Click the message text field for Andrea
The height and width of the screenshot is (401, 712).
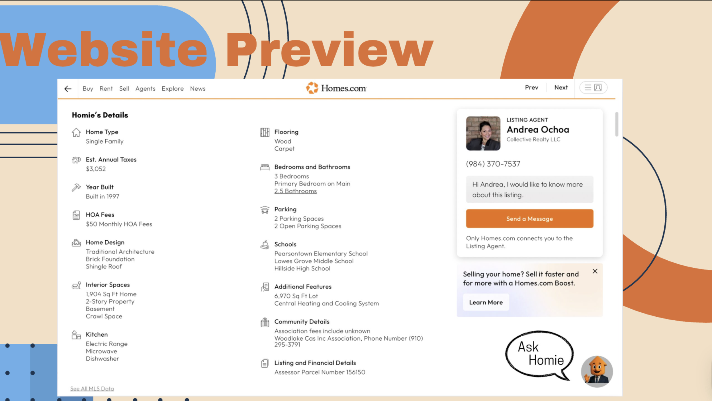[x=529, y=189]
